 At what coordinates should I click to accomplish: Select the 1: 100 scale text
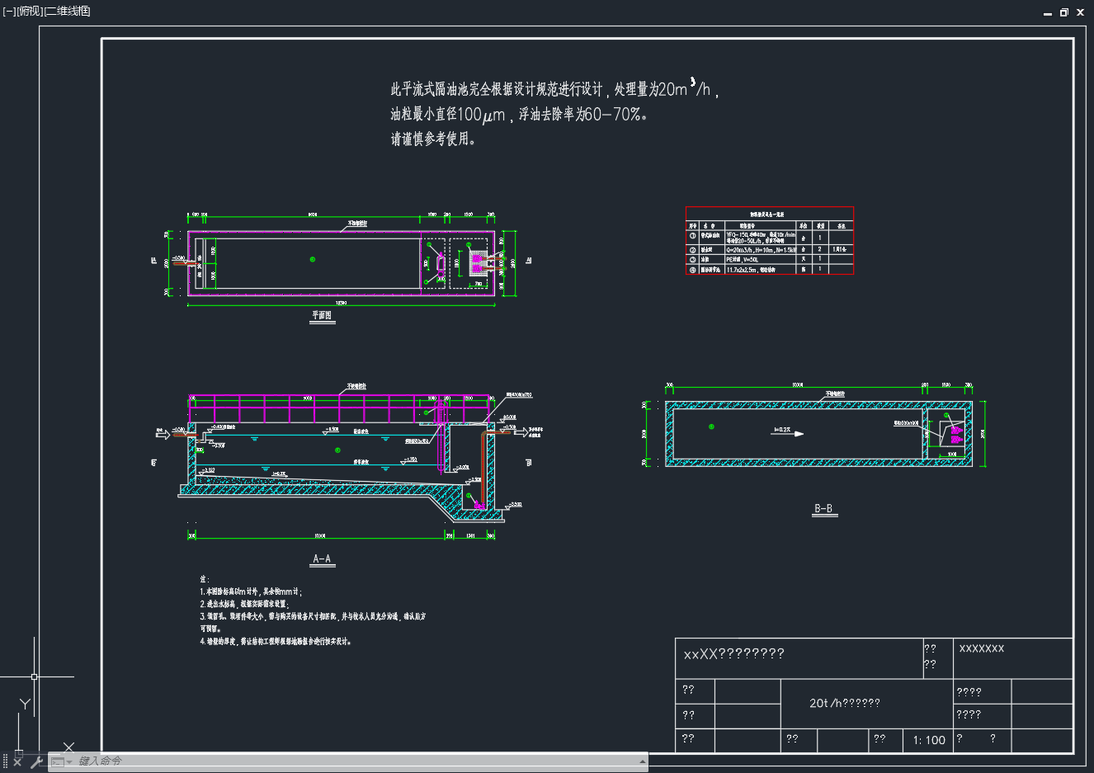tap(929, 740)
